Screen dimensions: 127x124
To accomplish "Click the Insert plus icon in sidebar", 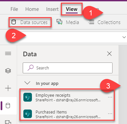I will (x=8, y=88).
